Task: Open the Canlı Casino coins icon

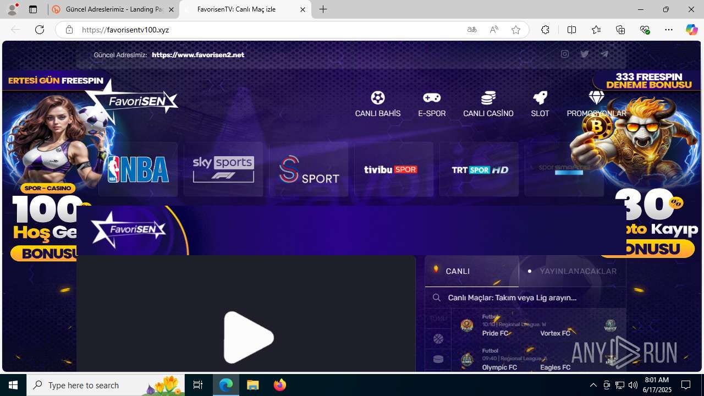Action: pos(488,98)
